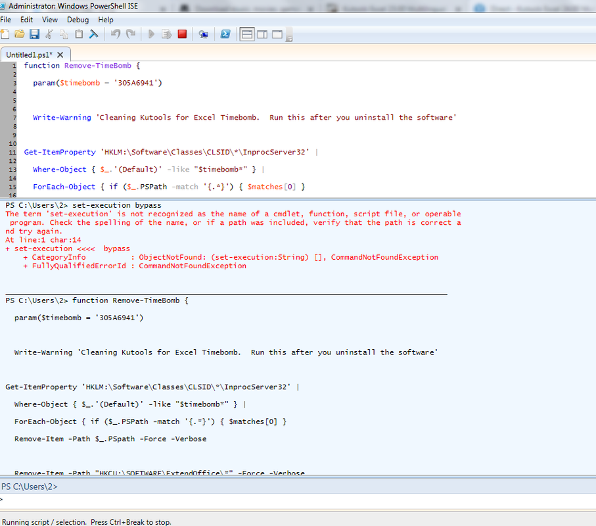596x526 pixels.
Task: Click CategoryInfo error line in output
Action: click(231, 257)
